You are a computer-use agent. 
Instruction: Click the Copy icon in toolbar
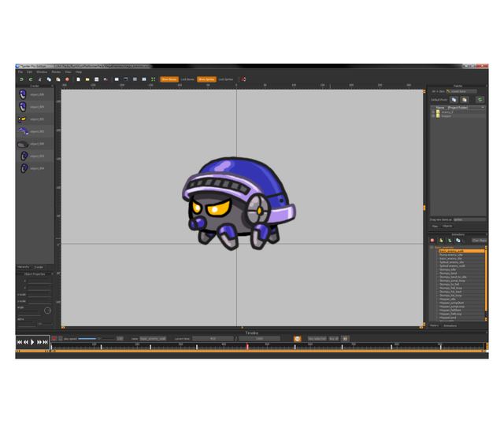tap(49, 79)
